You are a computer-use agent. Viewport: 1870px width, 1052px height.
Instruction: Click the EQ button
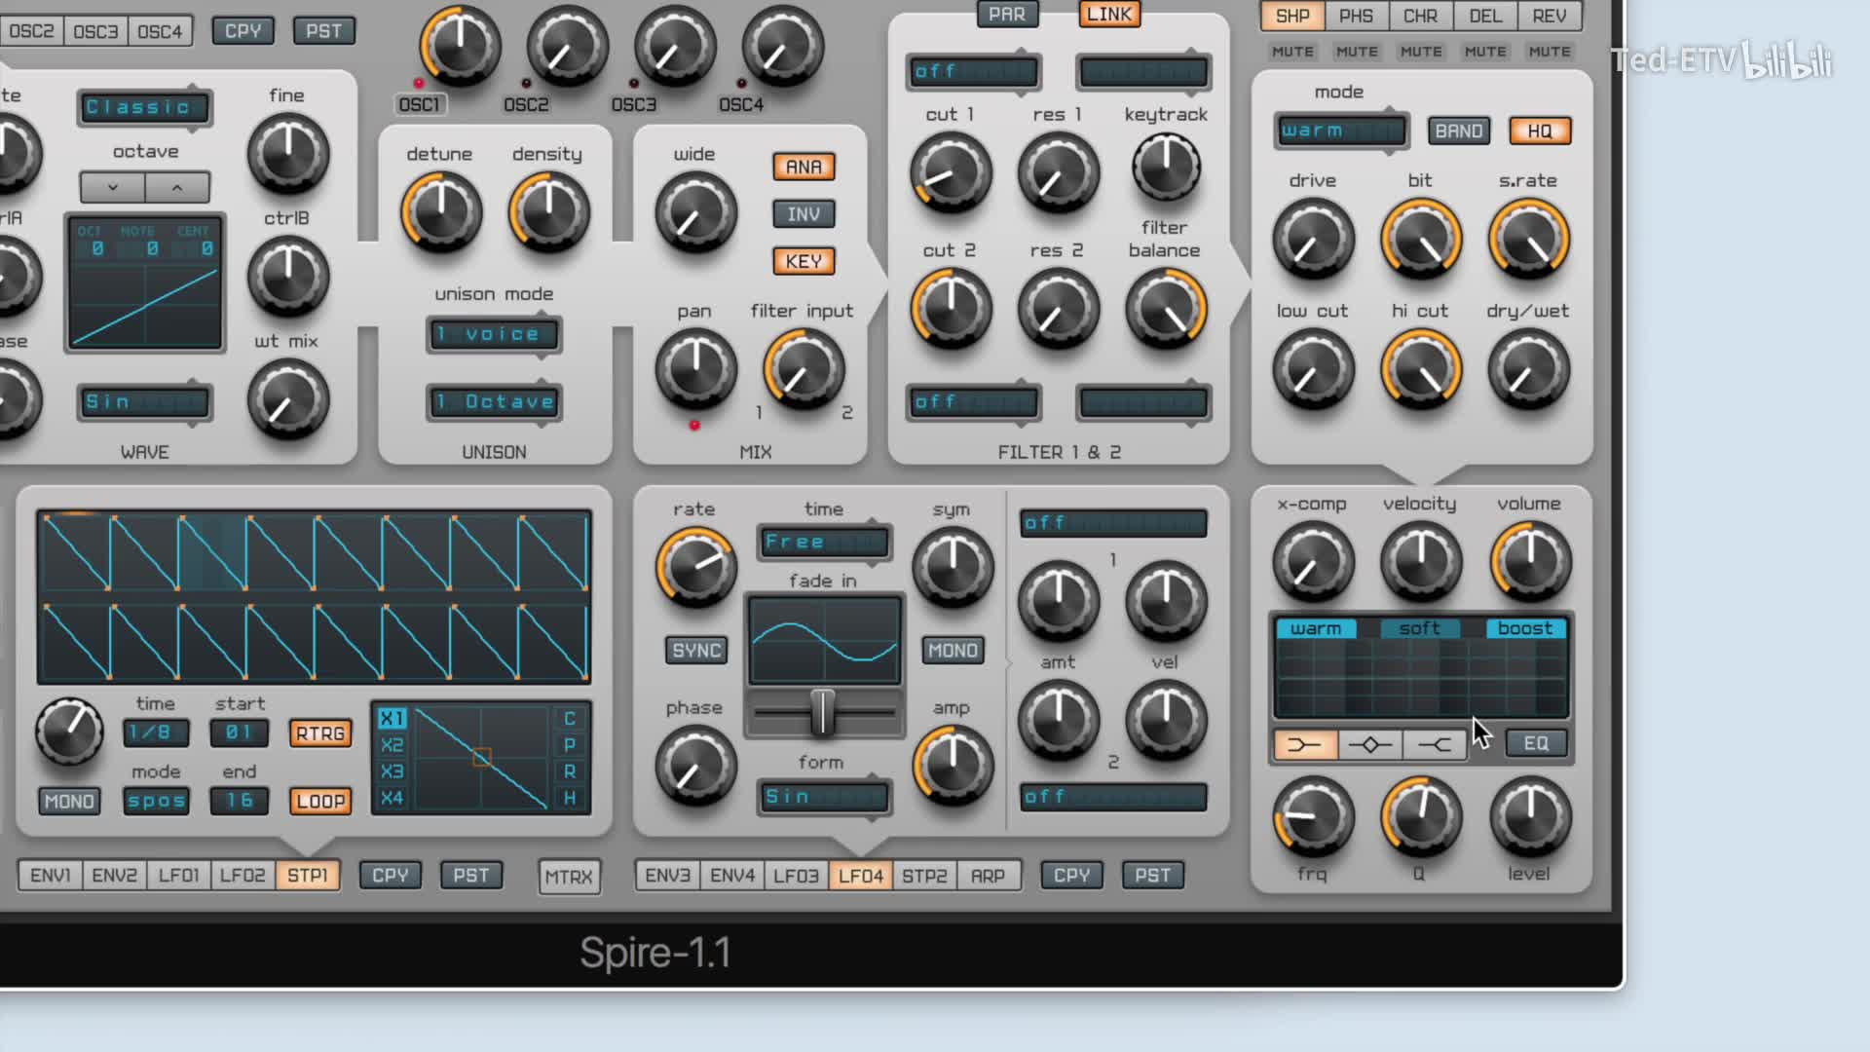point(1536,743)
